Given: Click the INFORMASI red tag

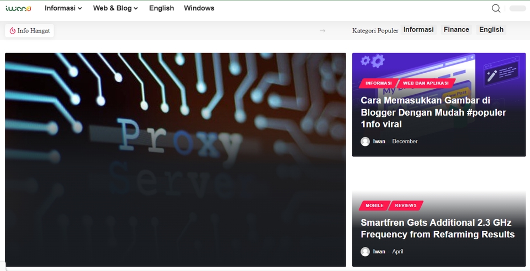Looking at the screenshot, I should click(x=378, y=83).
